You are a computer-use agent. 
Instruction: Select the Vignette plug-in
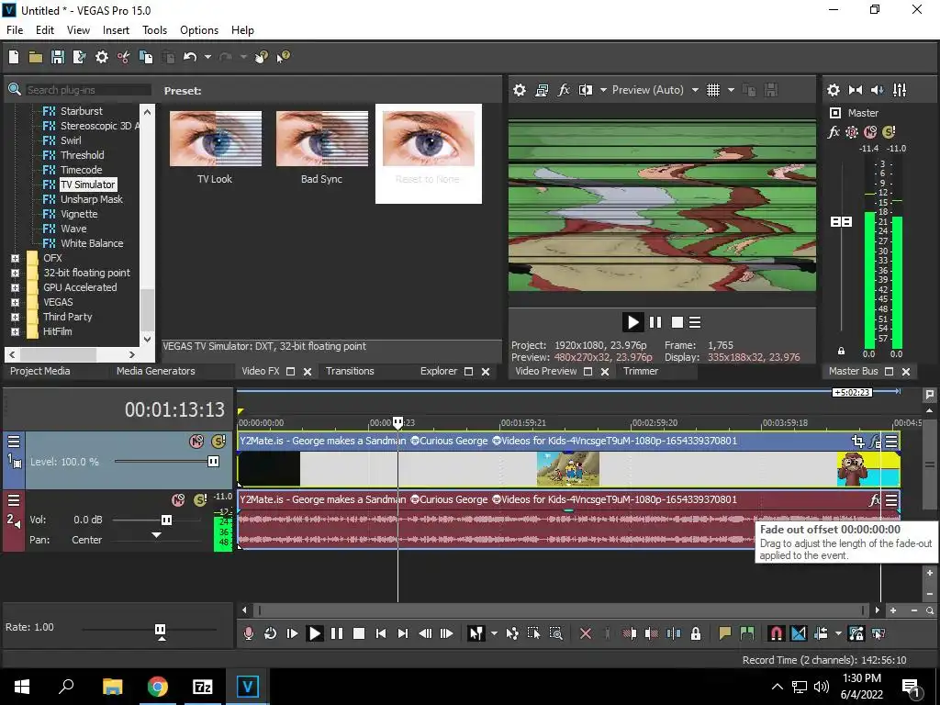pos(79,214)
